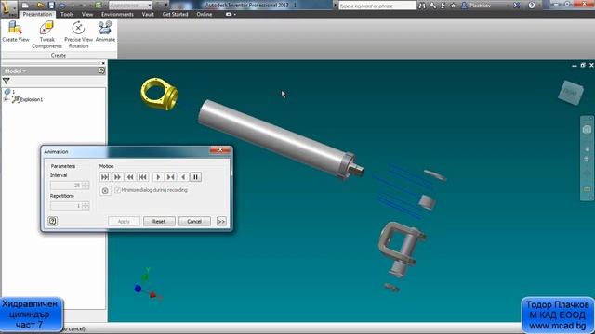
Task: Click the Interval value field
Action: point(66,186)
